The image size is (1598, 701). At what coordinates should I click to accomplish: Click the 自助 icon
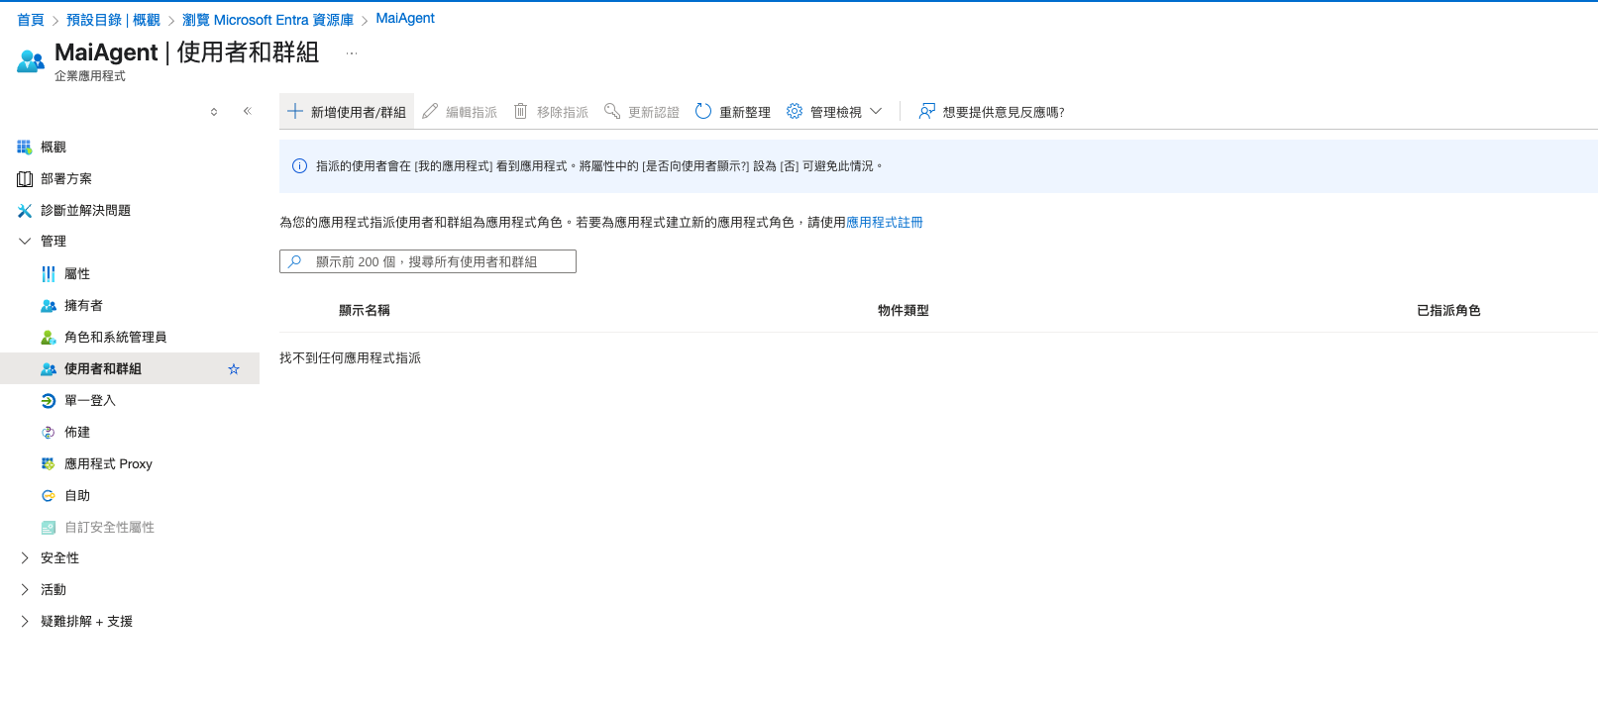tap(49, 496)
